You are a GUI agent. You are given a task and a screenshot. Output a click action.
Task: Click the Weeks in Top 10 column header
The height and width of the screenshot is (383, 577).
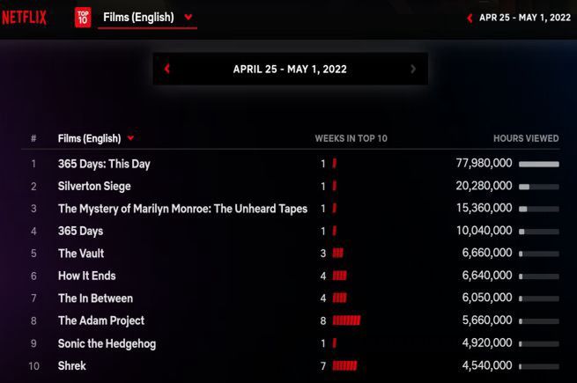coord(351,138)
